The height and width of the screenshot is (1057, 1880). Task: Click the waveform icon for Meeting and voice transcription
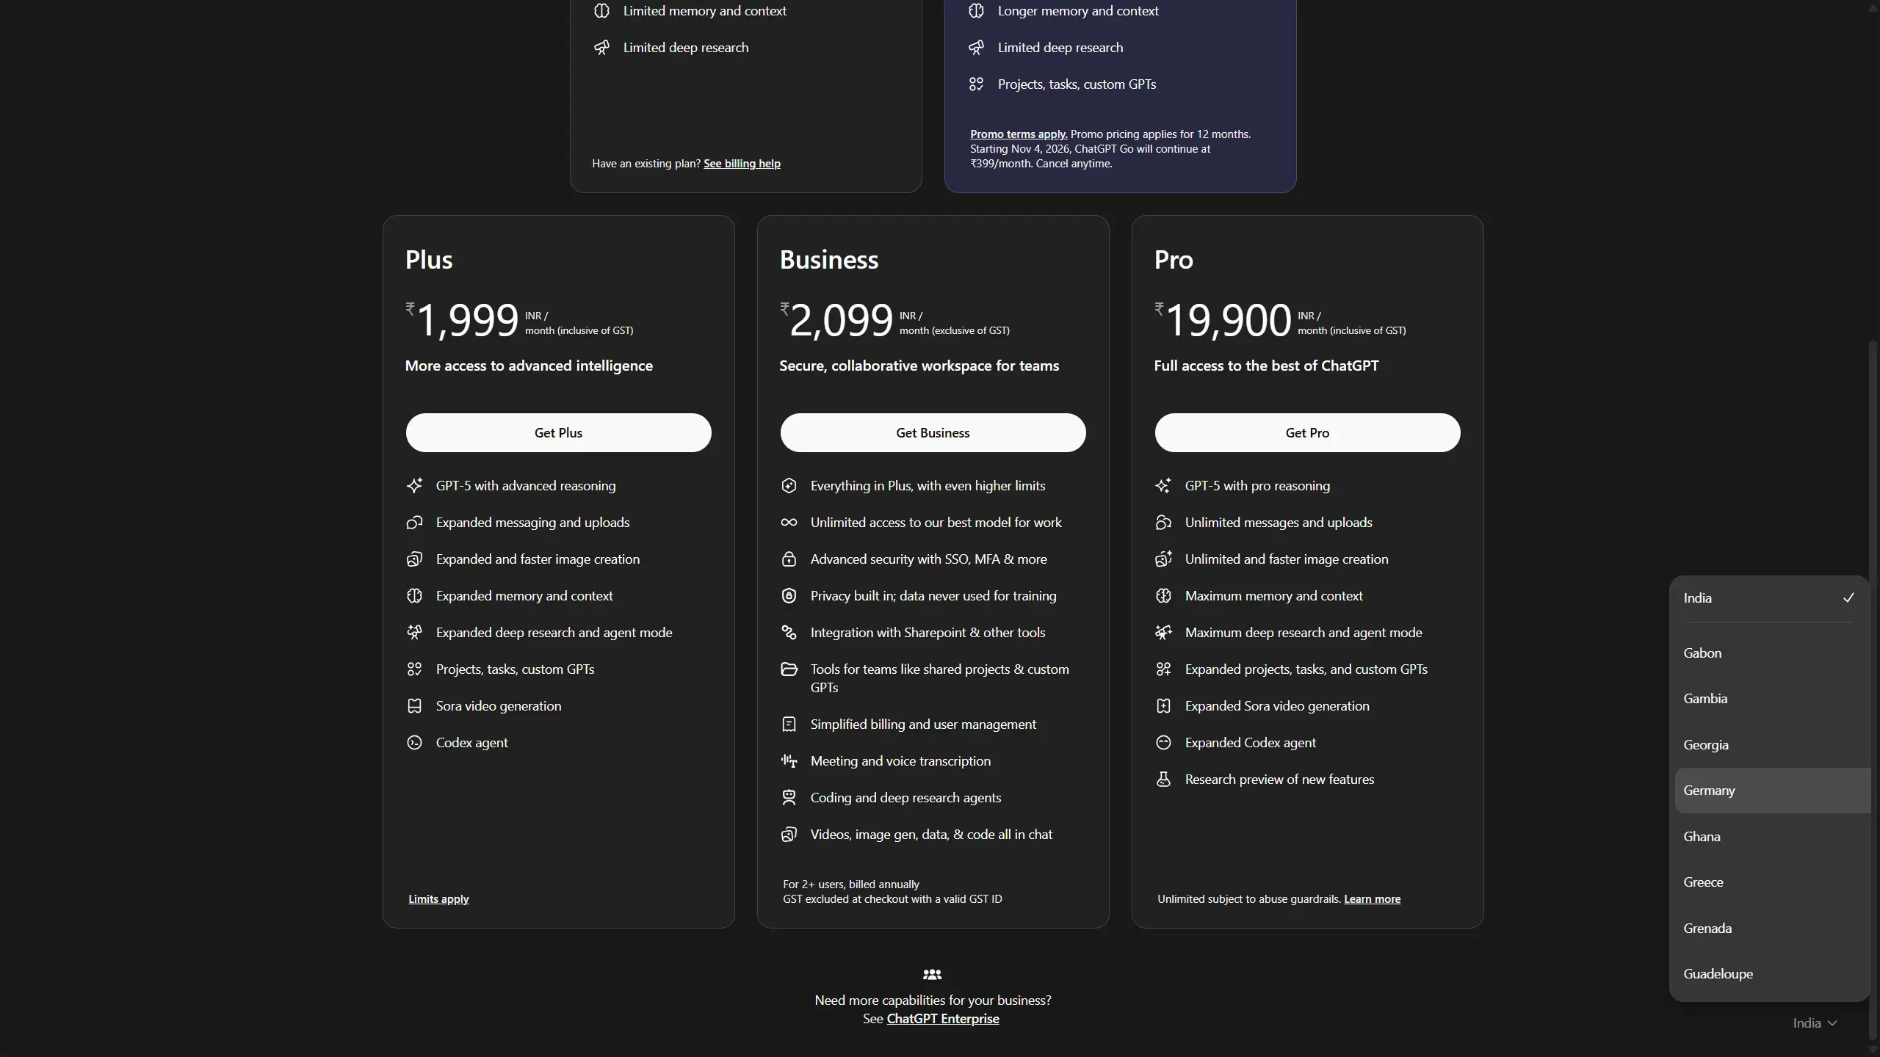(789, 761)
